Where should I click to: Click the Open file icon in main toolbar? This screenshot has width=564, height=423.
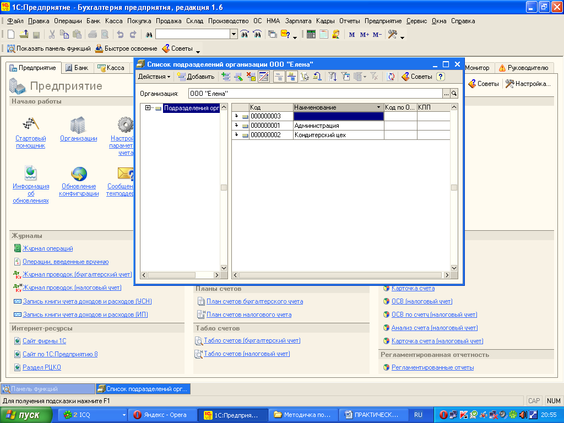coord(24,35)
